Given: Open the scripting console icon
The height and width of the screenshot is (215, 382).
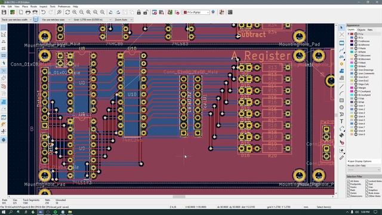Looking at the screenshot, I should tap(230, 12).
